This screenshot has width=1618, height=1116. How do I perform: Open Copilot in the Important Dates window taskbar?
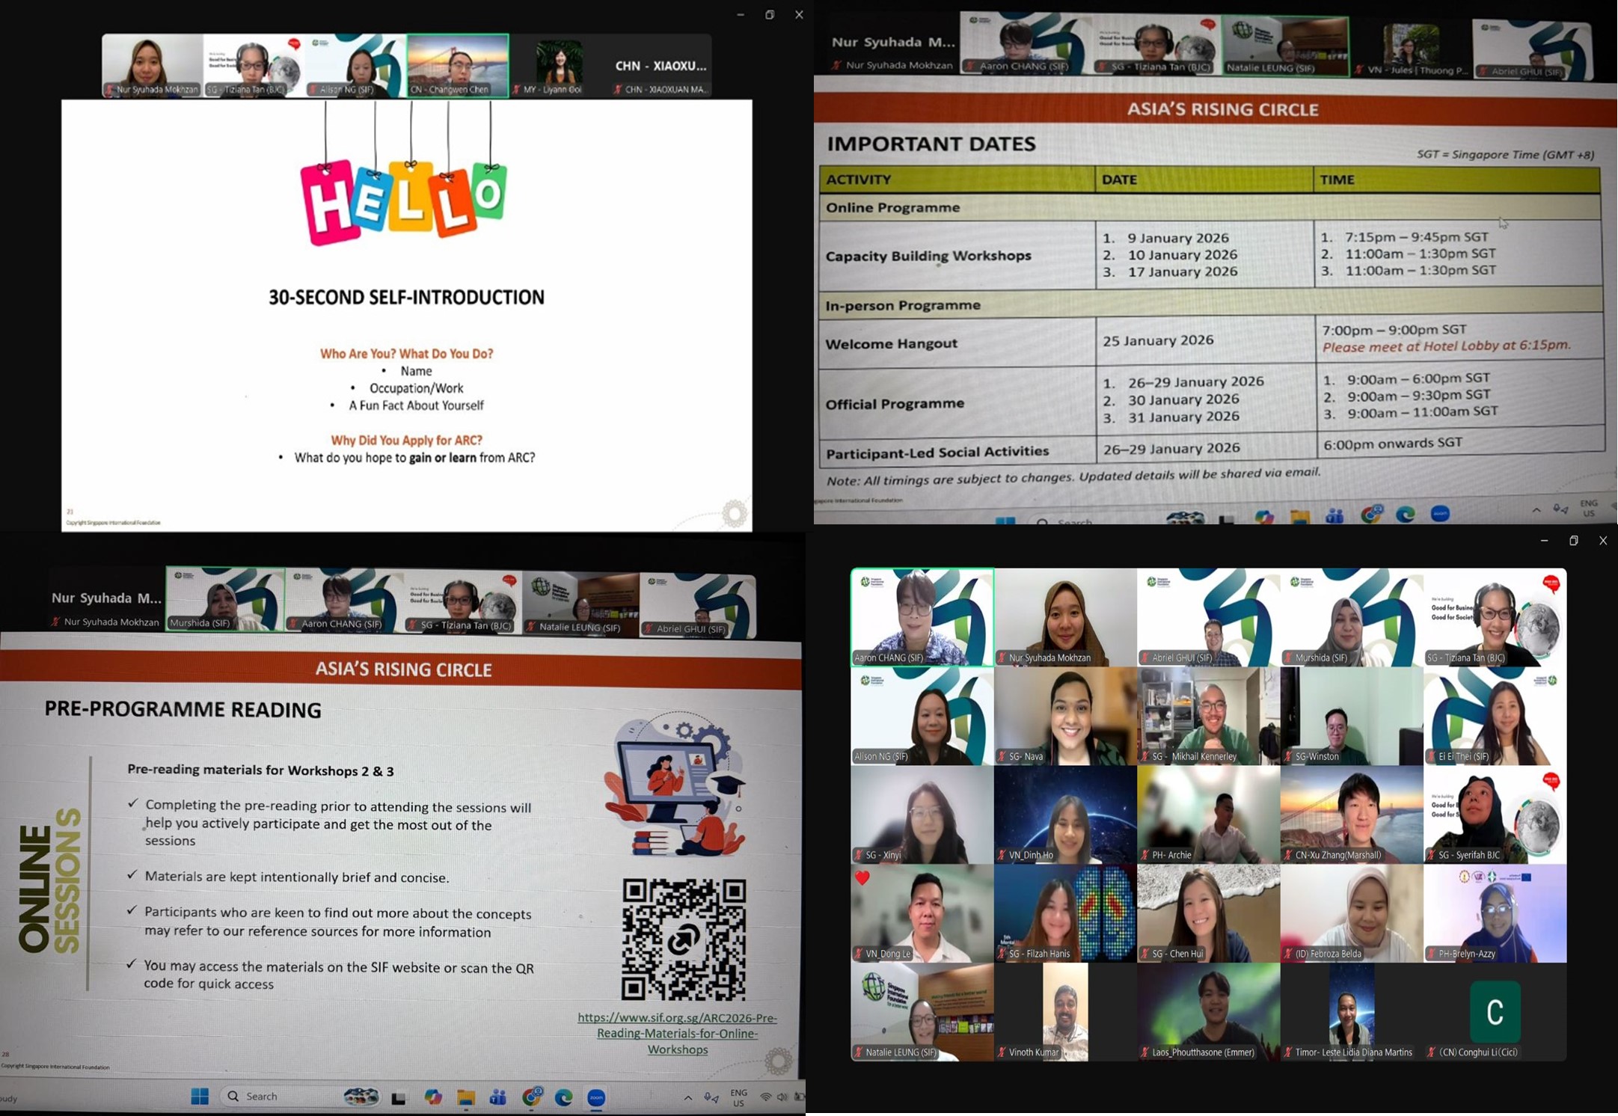(x=1264, y=517)
